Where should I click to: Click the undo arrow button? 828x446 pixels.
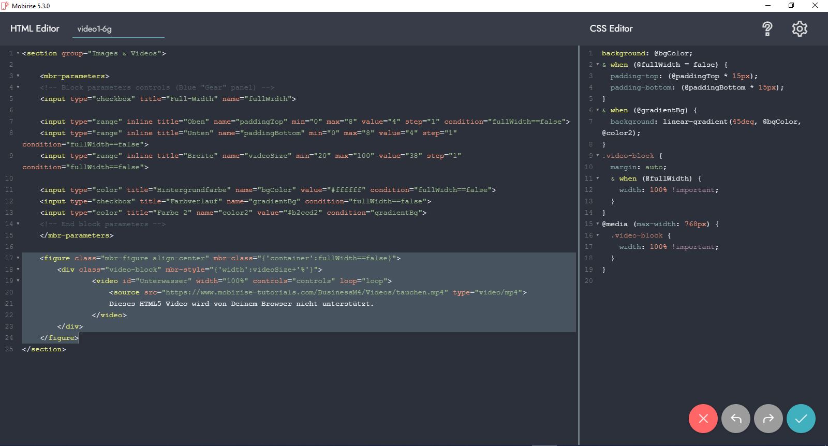[x=736, y=419]
